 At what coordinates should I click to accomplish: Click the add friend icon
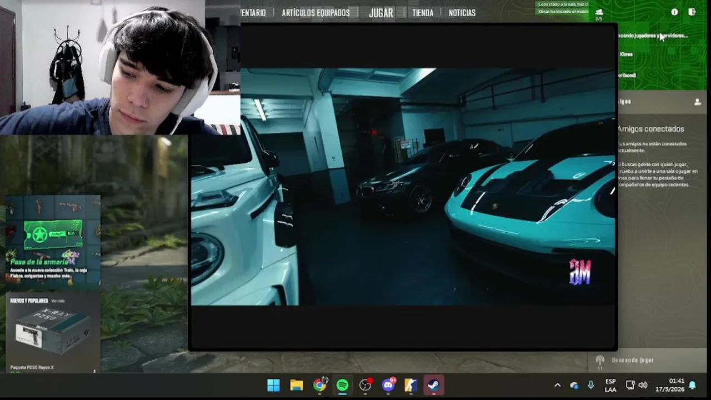coord(697,102)
